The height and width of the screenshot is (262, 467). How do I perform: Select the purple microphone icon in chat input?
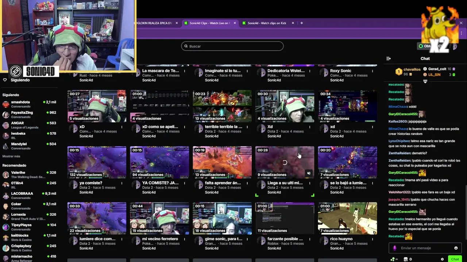point(394,248)
